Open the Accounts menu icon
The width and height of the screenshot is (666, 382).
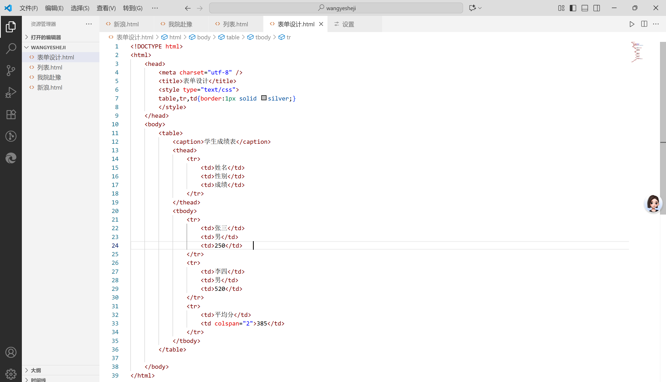[11, 352]
